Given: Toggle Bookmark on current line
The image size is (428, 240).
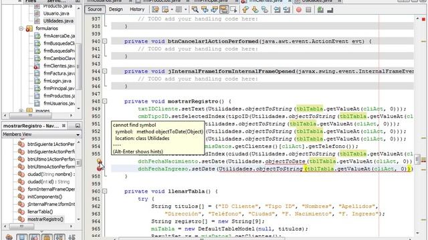Looking at the screenshot, I should click(x=265, y=10).
